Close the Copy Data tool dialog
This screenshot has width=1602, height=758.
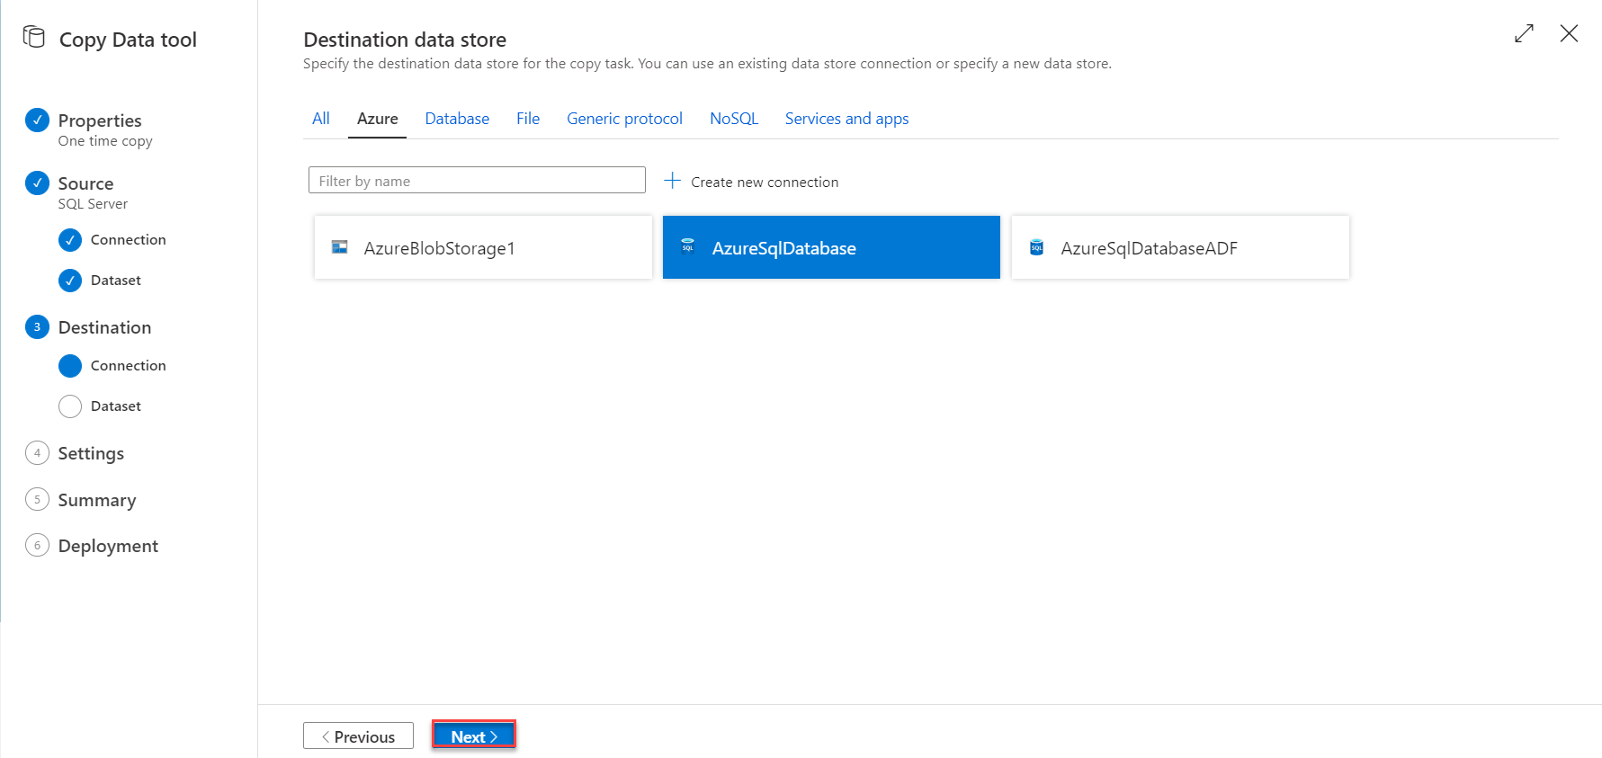(x=1569, y=33)
